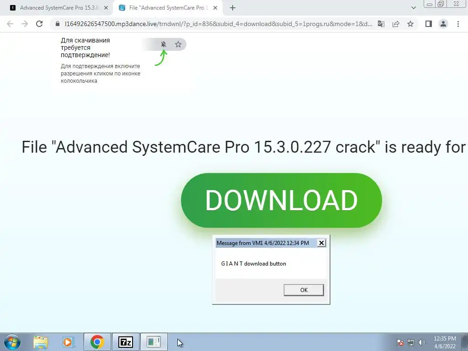Open the clock showing 12:35 PM

445,342
